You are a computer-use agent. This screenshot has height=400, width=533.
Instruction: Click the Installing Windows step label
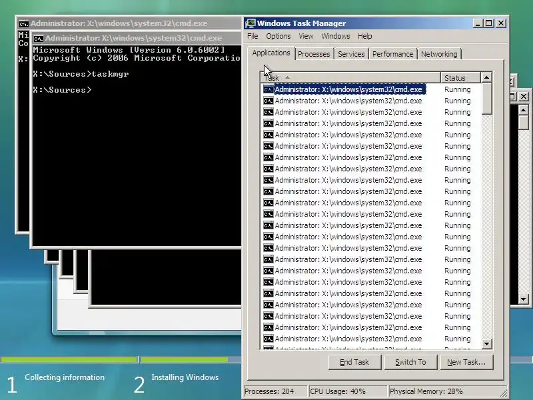(x=185, y=377)
